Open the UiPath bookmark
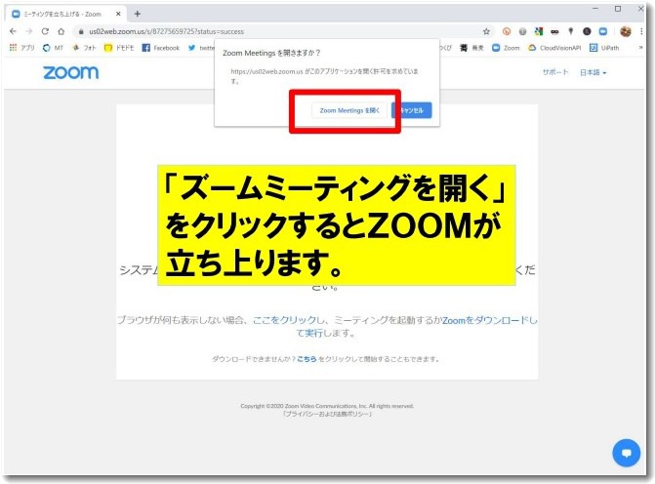This screenshot has width=655, height=484. [x=604, y=48]
